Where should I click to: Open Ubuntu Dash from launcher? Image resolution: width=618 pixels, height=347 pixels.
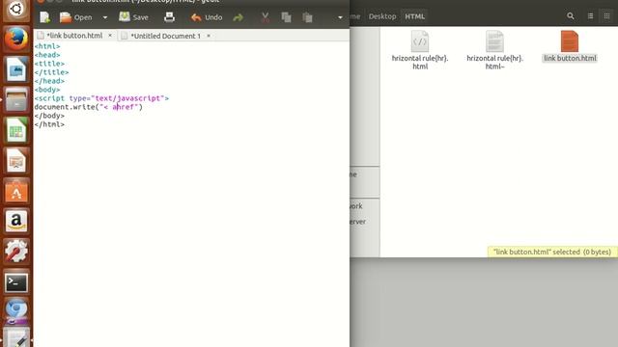(x=16, y=9)
